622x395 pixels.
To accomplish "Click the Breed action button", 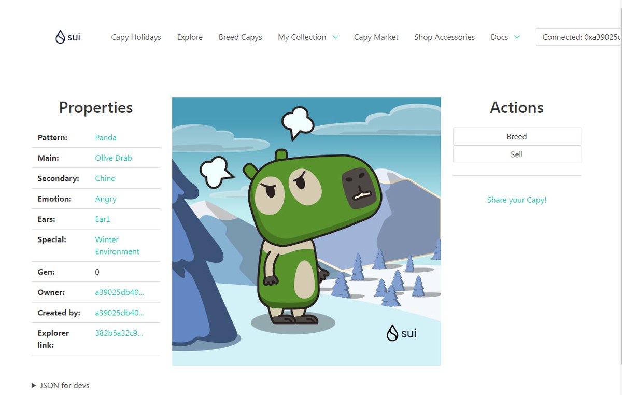I will (x=517, y=136).
